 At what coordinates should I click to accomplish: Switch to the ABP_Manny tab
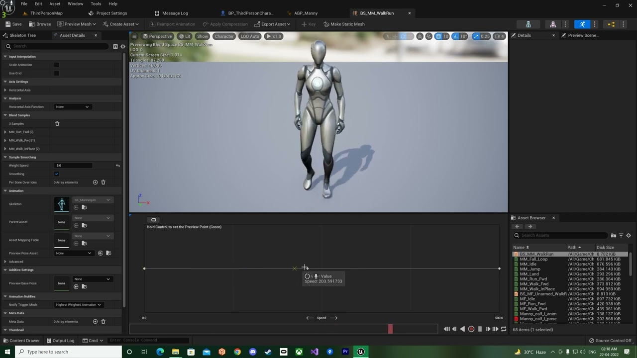306,13
